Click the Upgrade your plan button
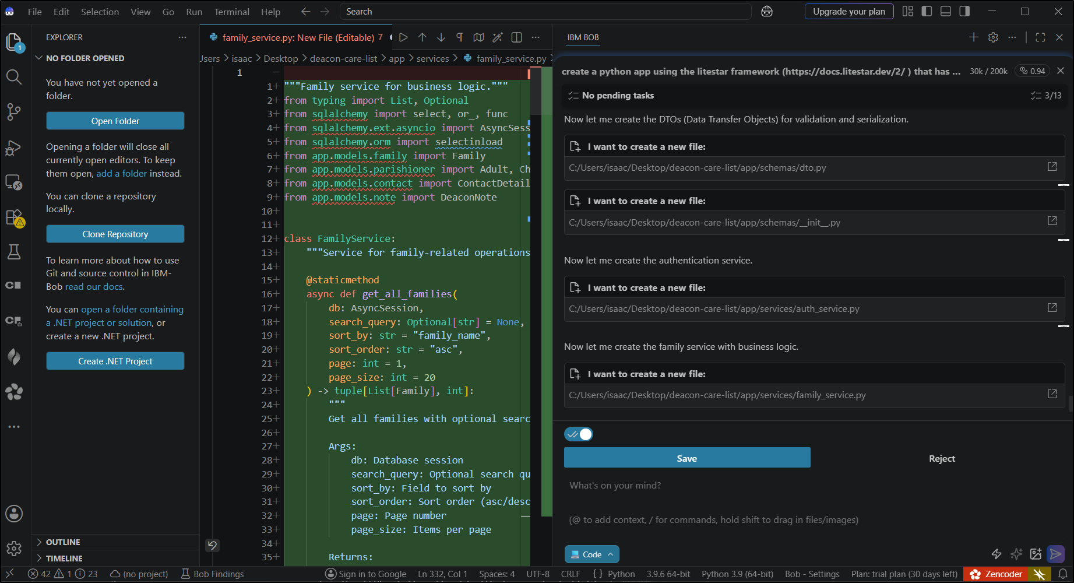Viewport: 1074px width, 583px height. (x=849, y=12)
